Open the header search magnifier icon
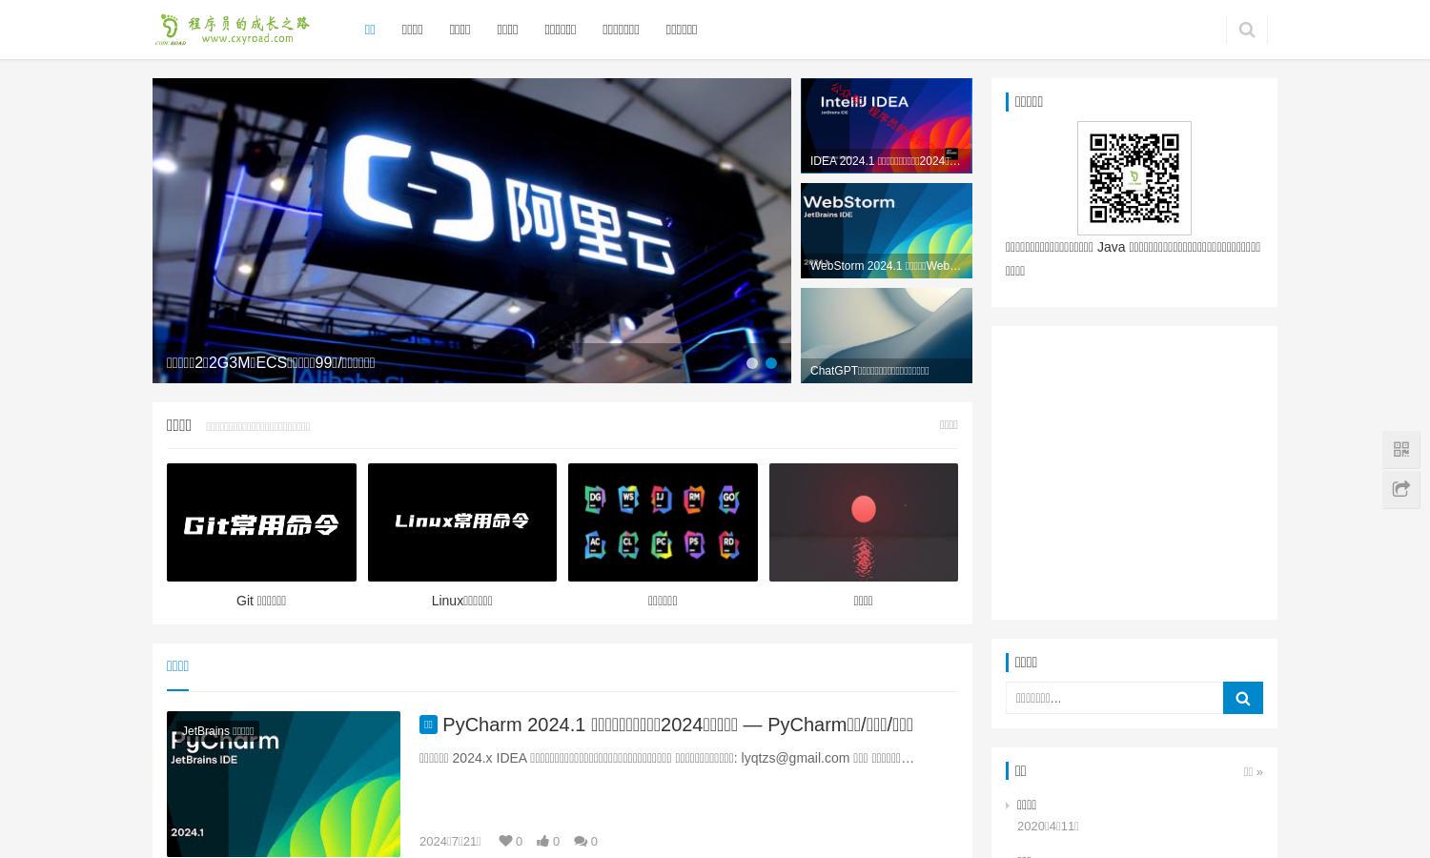 (x=1246, y=30)
